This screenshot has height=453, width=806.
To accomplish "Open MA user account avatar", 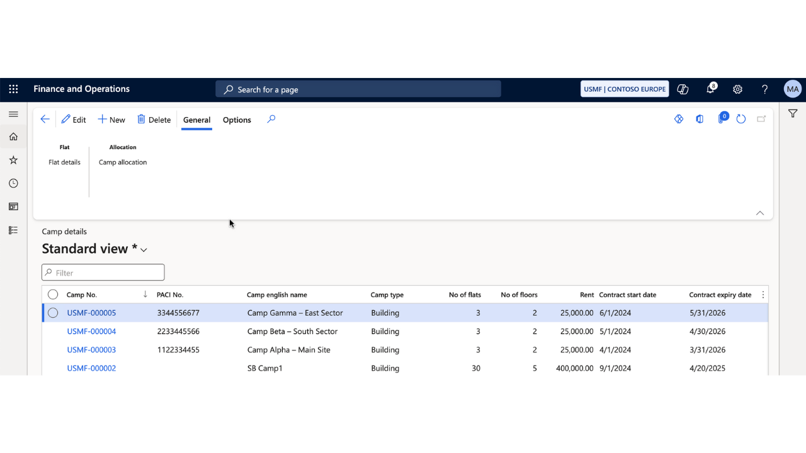I will pyautogui.click(x=793, y=89).
